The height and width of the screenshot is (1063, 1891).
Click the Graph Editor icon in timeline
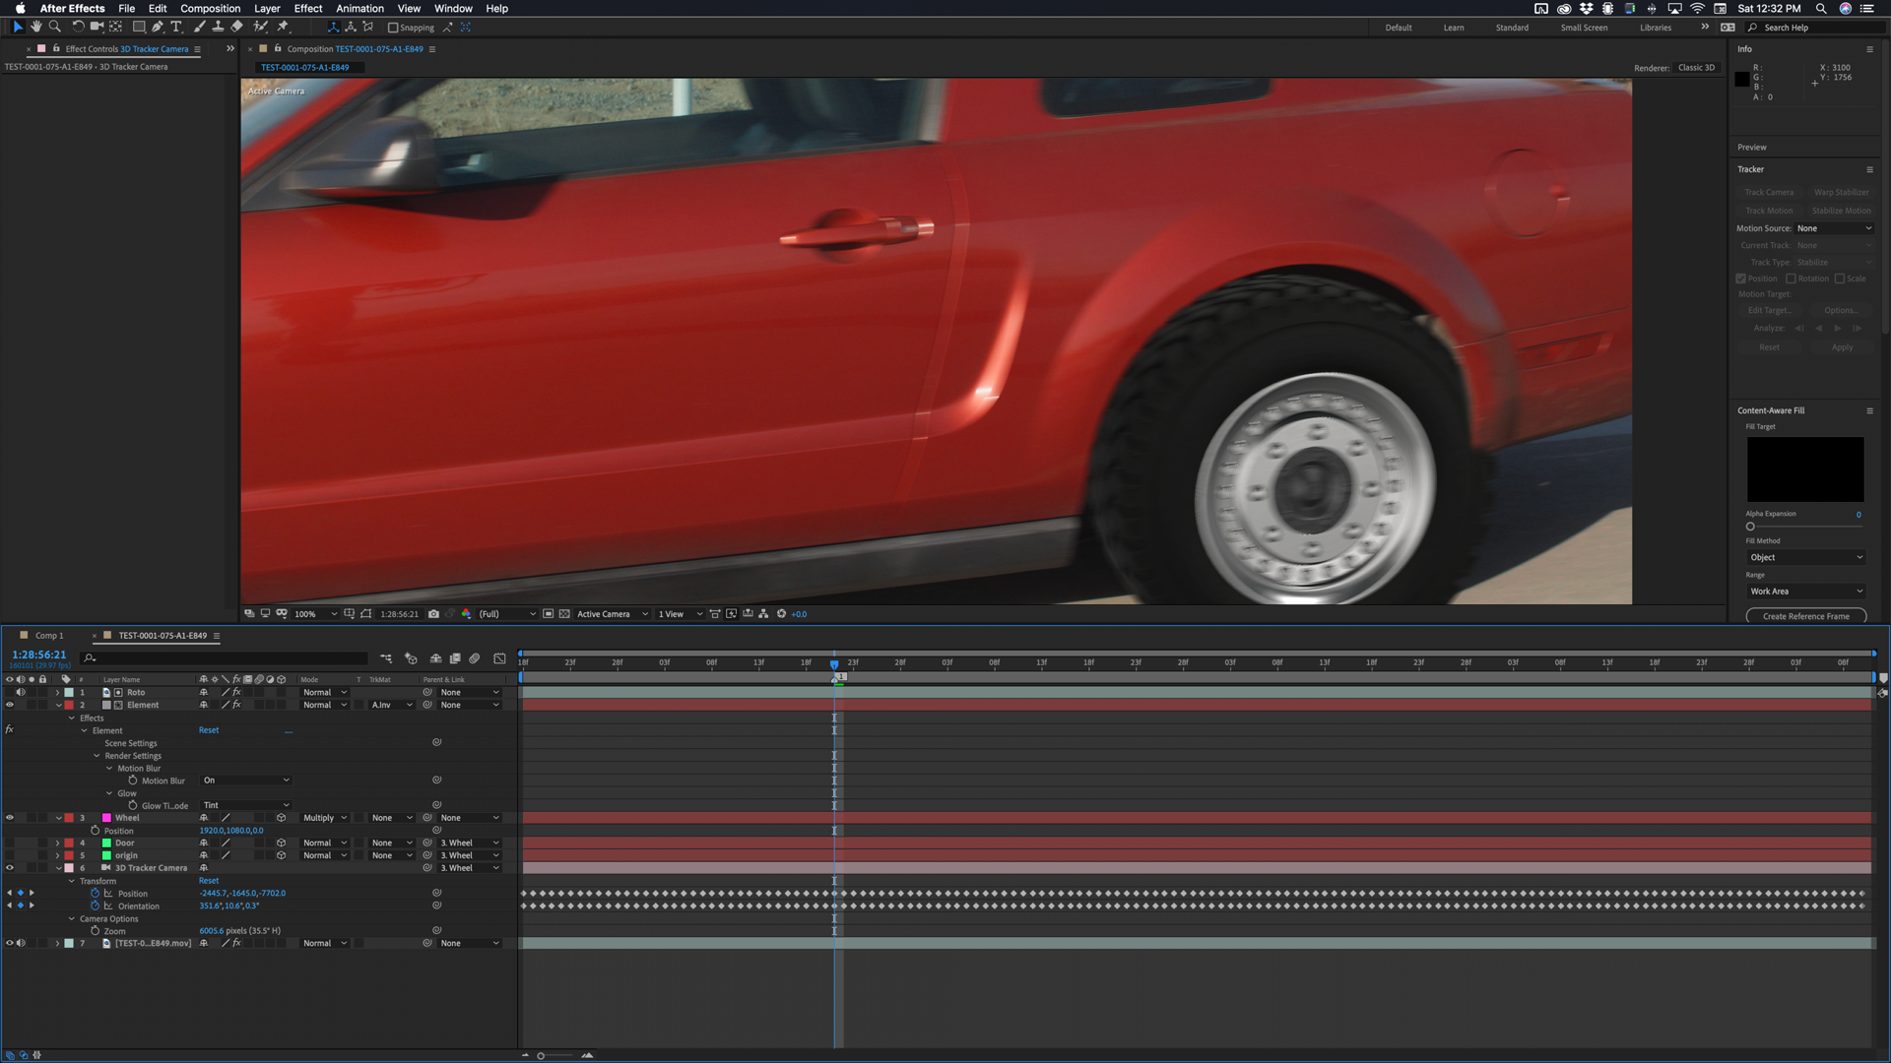[x=499, y=658]
